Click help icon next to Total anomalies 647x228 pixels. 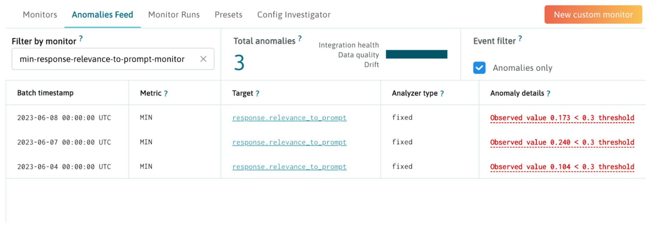pos(299,38)
